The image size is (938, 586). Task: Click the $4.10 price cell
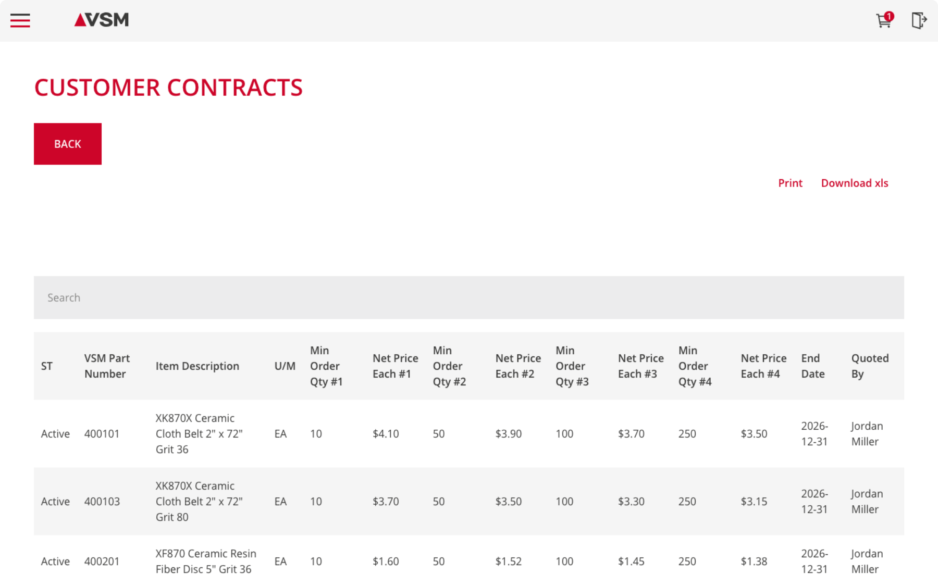(386, 434)
